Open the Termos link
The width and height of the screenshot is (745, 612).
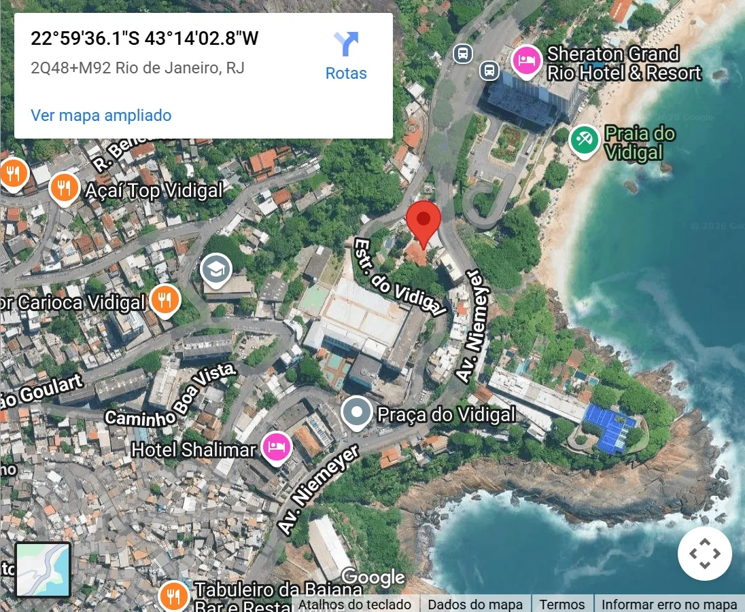pyautogui.click(x=562, y=605)
